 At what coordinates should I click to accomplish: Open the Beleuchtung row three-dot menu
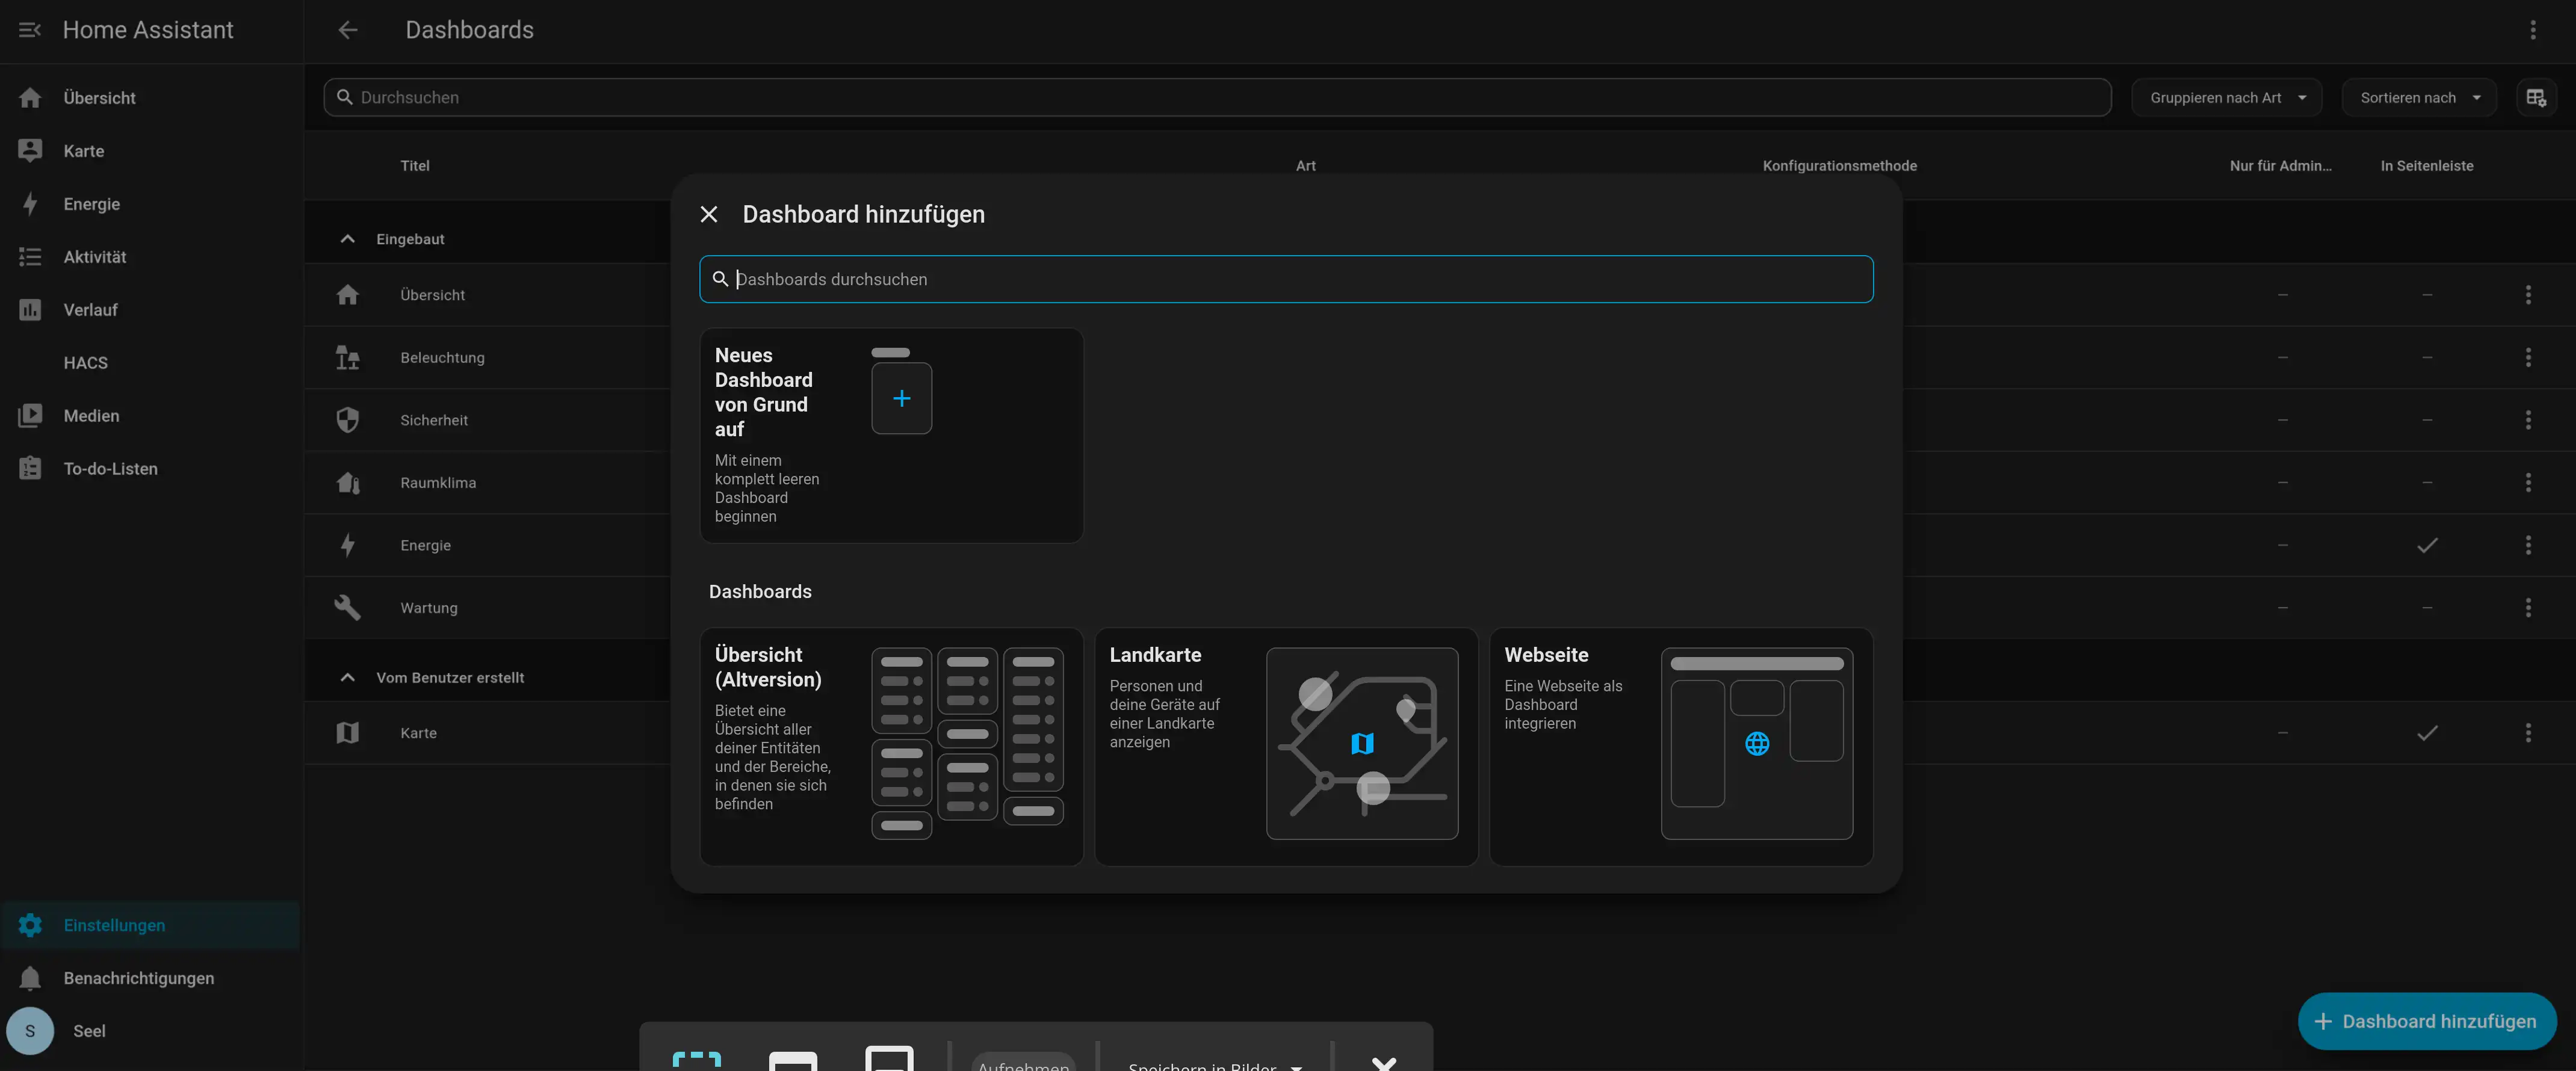(2528, 357)
